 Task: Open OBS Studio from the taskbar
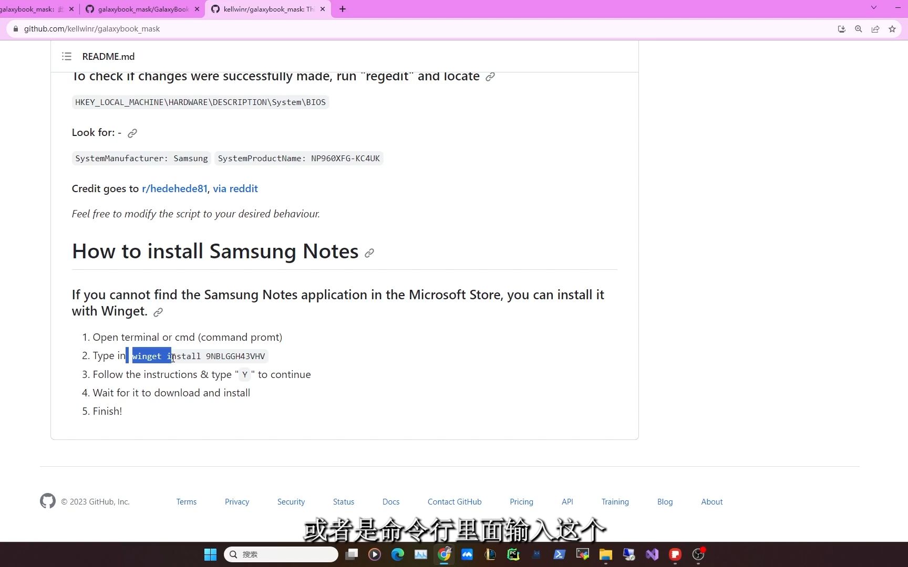click(698, 554)
